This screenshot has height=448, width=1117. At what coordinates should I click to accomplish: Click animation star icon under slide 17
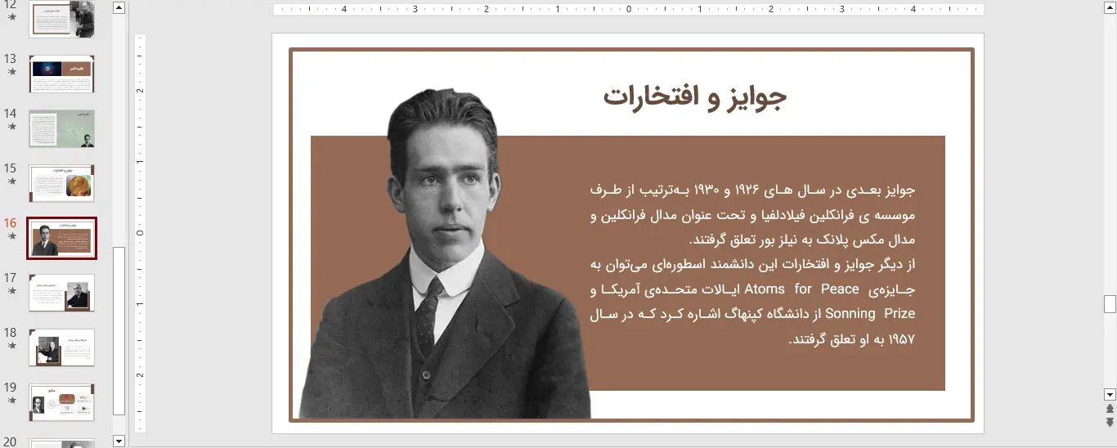pos(11,291)
